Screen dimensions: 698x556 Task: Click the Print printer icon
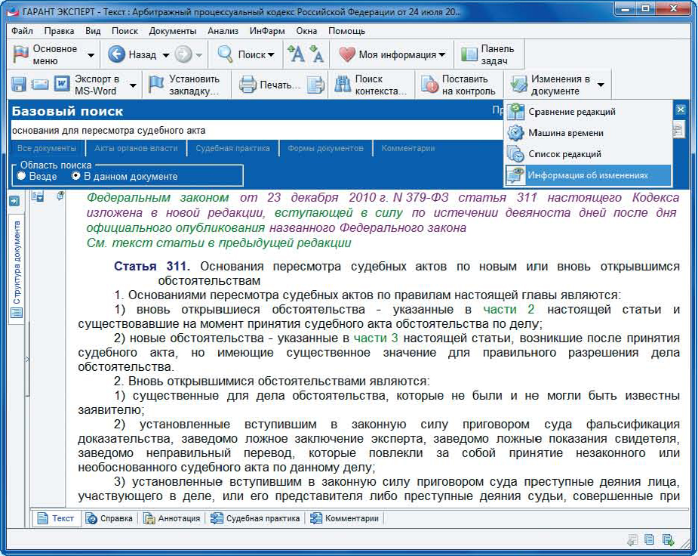pos(248,85)
